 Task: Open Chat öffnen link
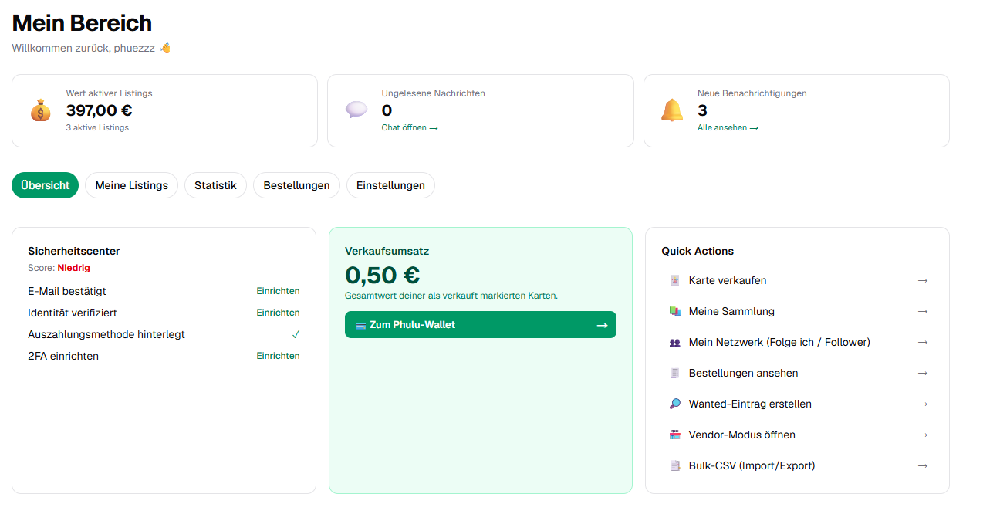410,127
